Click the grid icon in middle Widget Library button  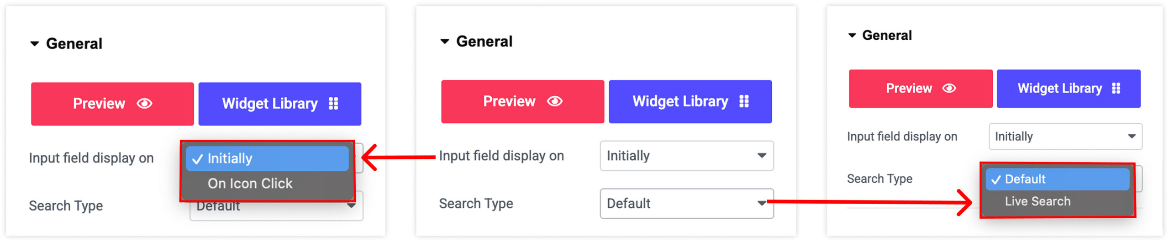point(744,101)
